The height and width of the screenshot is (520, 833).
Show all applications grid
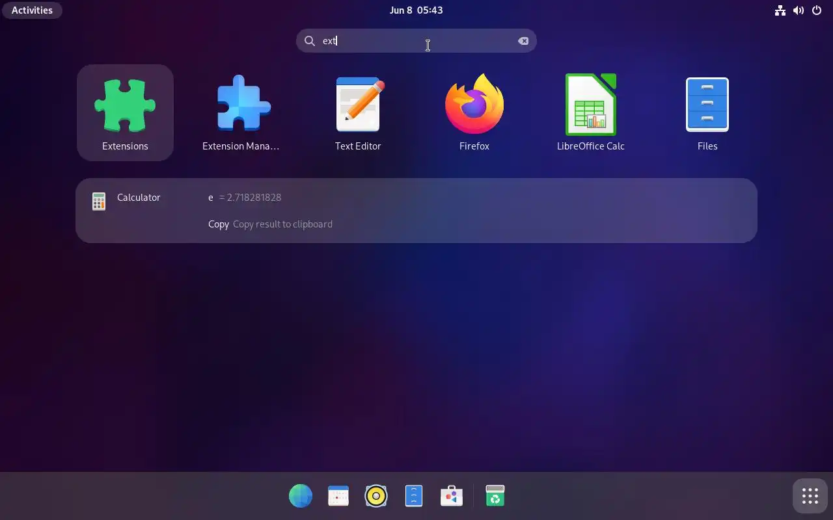(810, 496)
